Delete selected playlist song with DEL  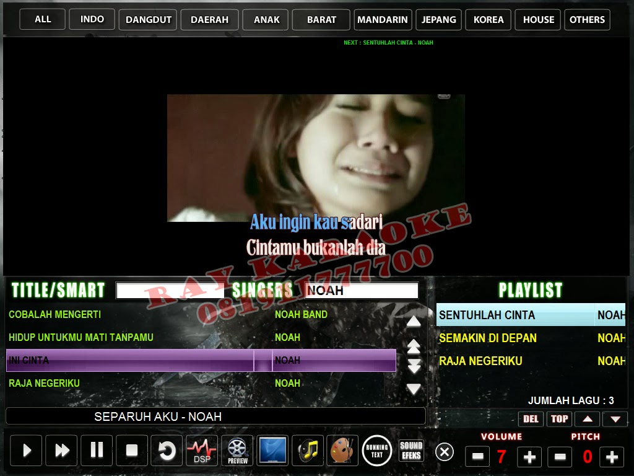531,419
